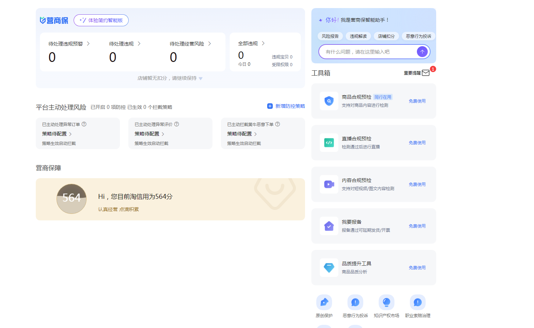This screenshot has height=328, width=534.
Task: Click the 内容合规预检 title
Action: (357, 180)
